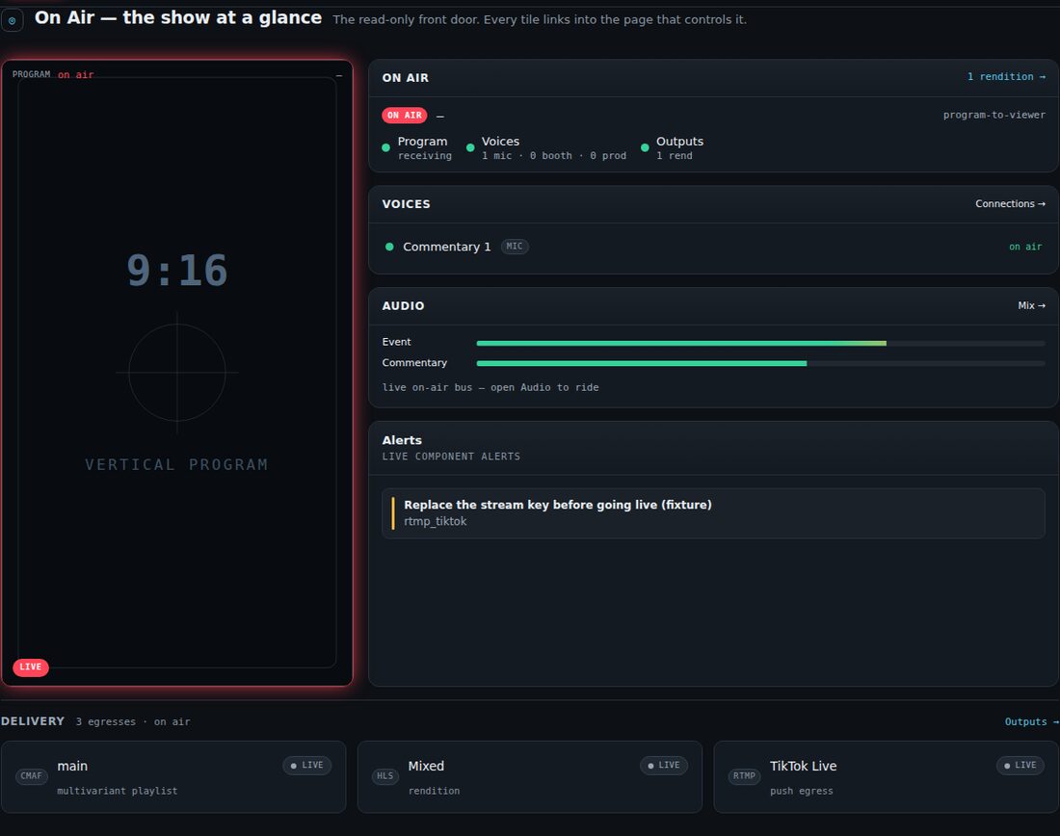Click the 'receiving' text under Program

click(425, 155)
